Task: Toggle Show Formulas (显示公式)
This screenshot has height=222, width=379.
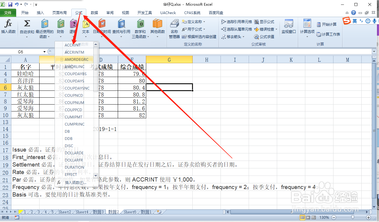Action: click(264, 22)
